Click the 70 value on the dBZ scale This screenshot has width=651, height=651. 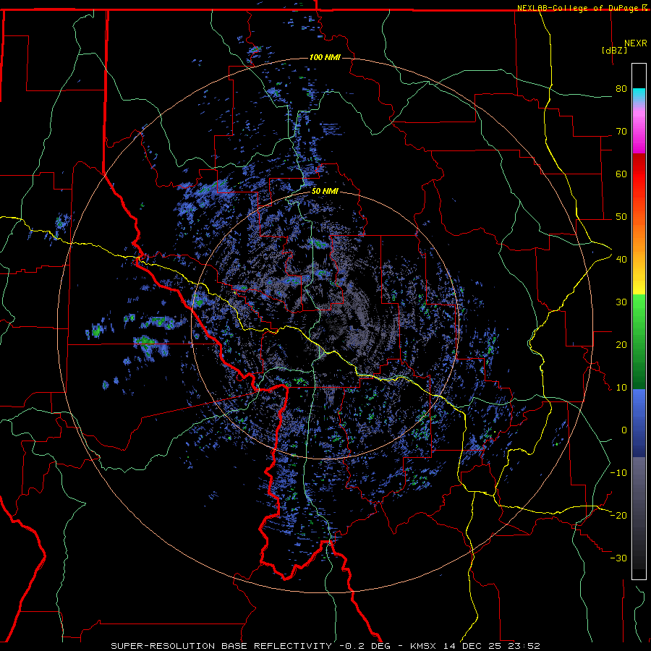621,132
